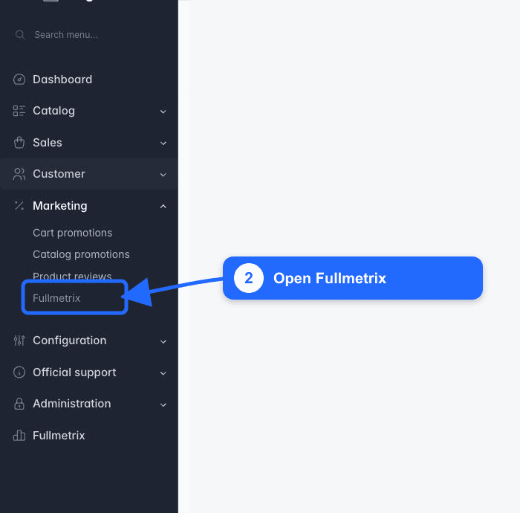
Task: Click the Customer people icon
Action: tap(19, 174)
